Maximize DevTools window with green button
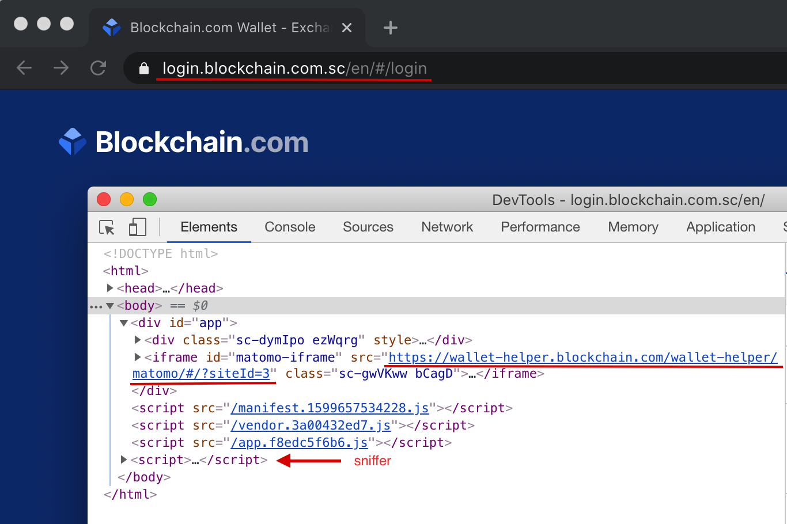The width and height of the screenshot is (787, 524). tap(150, 199)
